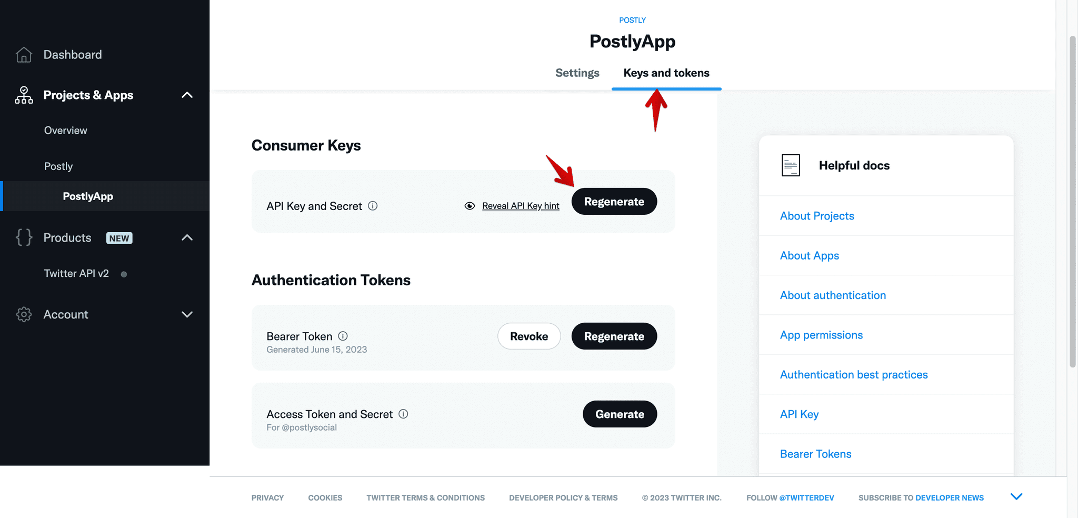This screenshot has height=518, width=1078.
Task: Click the Products curly braces icon
Action: tap(24, 237)
